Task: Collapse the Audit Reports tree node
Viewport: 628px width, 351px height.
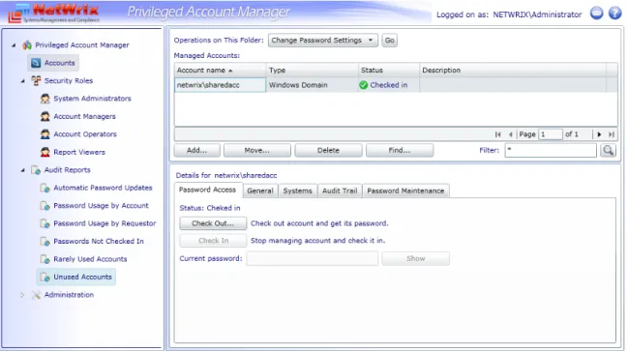Action: click(x=23, y=170)
